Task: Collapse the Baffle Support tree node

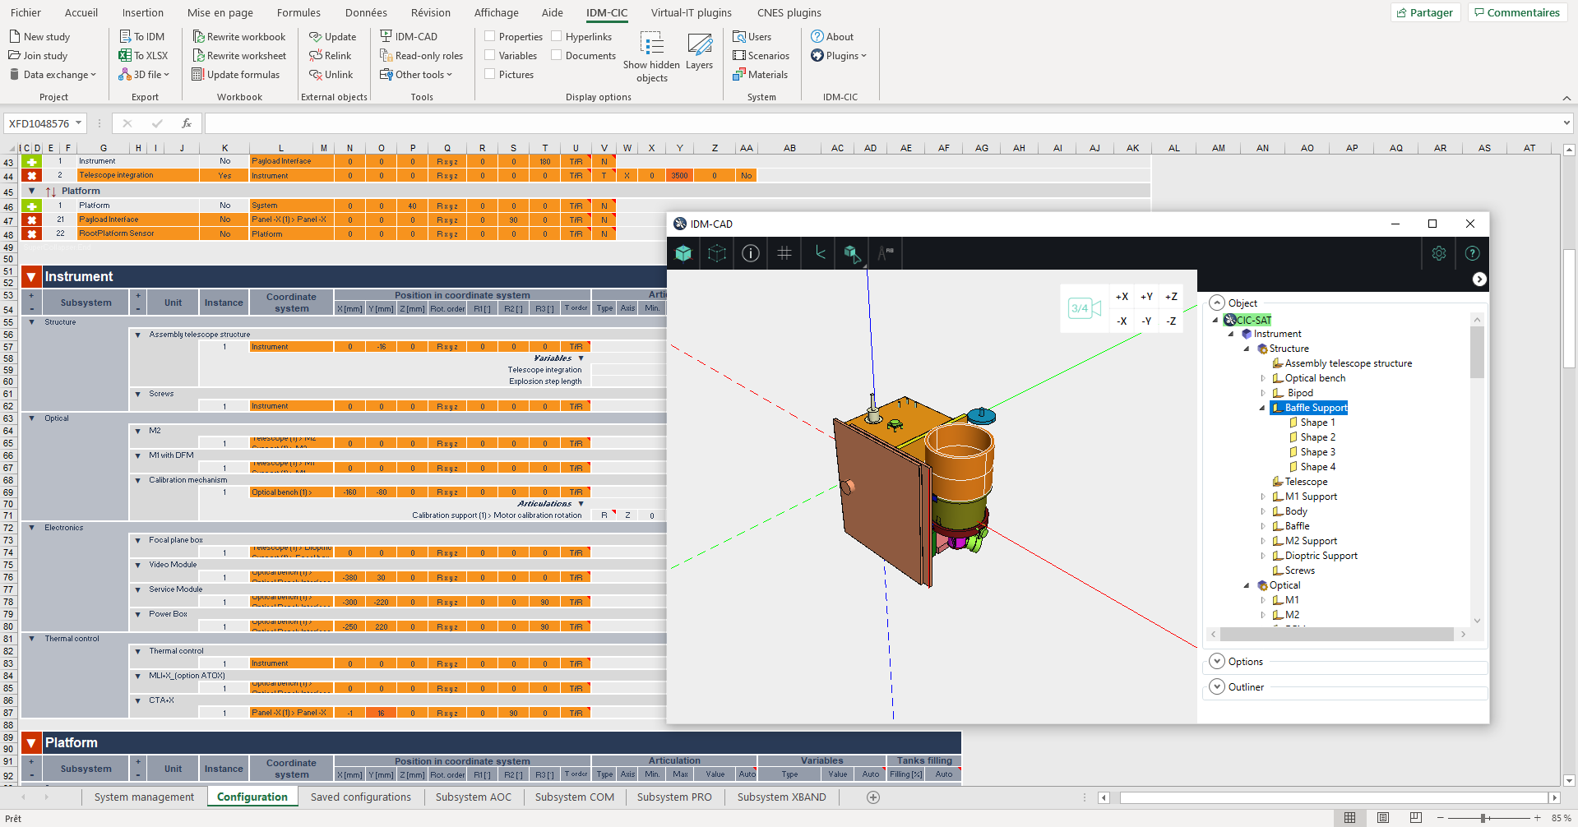Action: (1264, 408)
